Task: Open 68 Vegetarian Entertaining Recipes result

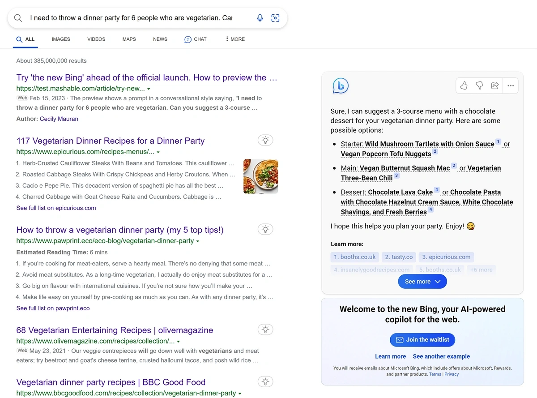Action: (x=115, y=330)
